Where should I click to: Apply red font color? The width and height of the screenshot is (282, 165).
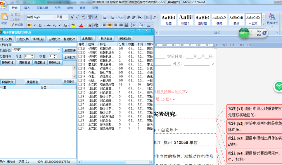tap(81, 25)
